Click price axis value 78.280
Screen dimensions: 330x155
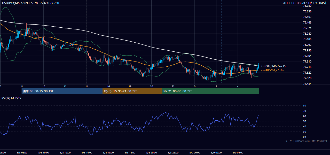click(307, 34)
